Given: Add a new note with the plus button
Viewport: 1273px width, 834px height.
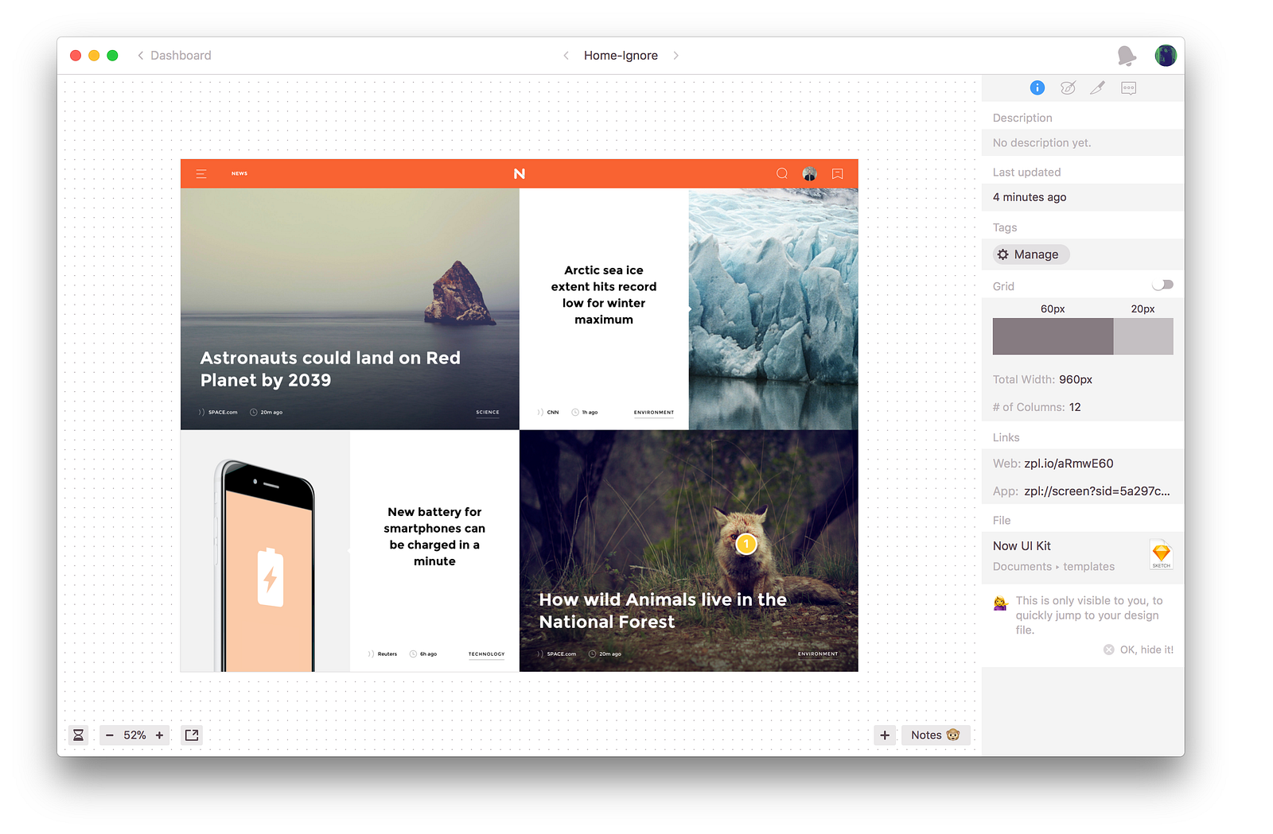Looking at the screenshot, I should click(x=885, y=735).
